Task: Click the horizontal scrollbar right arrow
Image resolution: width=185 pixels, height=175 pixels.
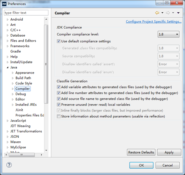Action: click(41, 155)
